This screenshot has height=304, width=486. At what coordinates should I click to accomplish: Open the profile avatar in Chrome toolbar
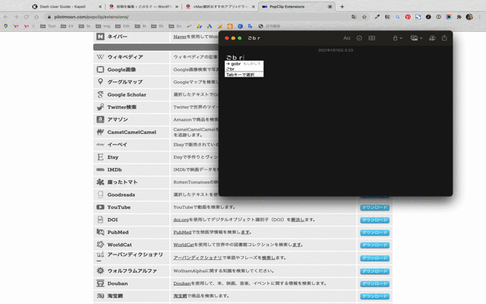(469, 17)
